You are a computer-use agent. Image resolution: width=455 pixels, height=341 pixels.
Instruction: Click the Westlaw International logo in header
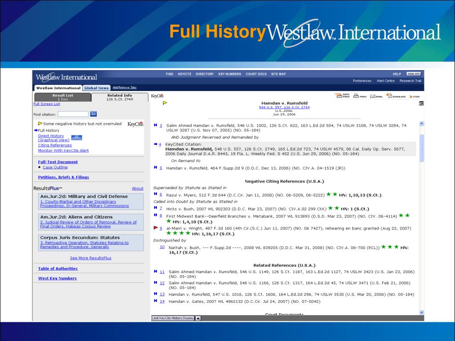[x=66, y=77]
